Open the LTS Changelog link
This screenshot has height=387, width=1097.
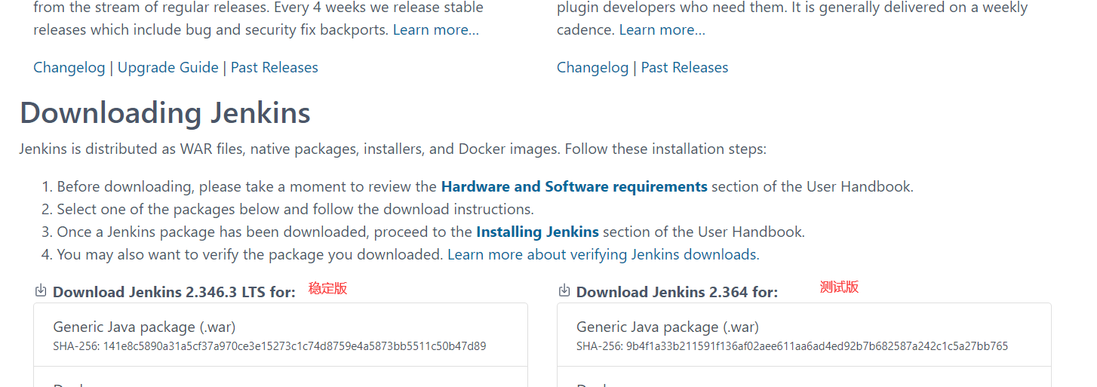[69, 67]
